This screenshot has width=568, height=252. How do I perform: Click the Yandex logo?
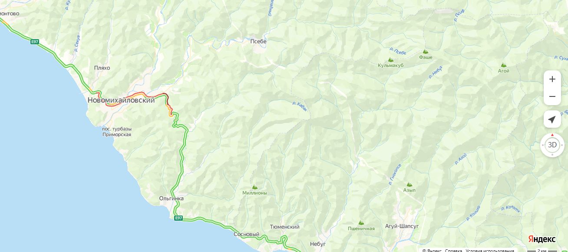[x=542, y=239]
